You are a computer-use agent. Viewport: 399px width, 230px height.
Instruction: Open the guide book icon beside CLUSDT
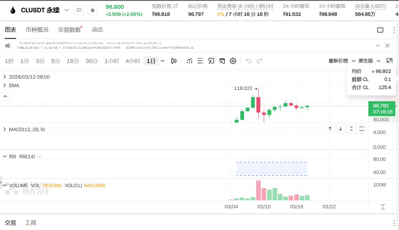point(79,10)
